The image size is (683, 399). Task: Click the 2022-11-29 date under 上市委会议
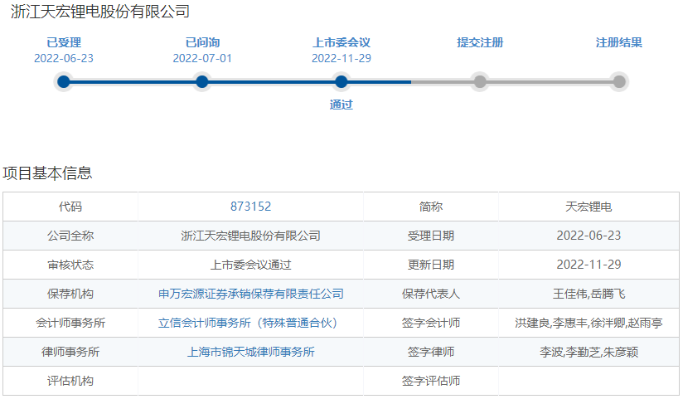(x=341, y=58)
